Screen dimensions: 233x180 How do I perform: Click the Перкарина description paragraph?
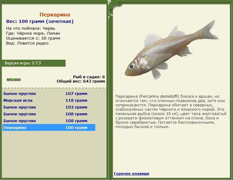[x=171, y=112]
